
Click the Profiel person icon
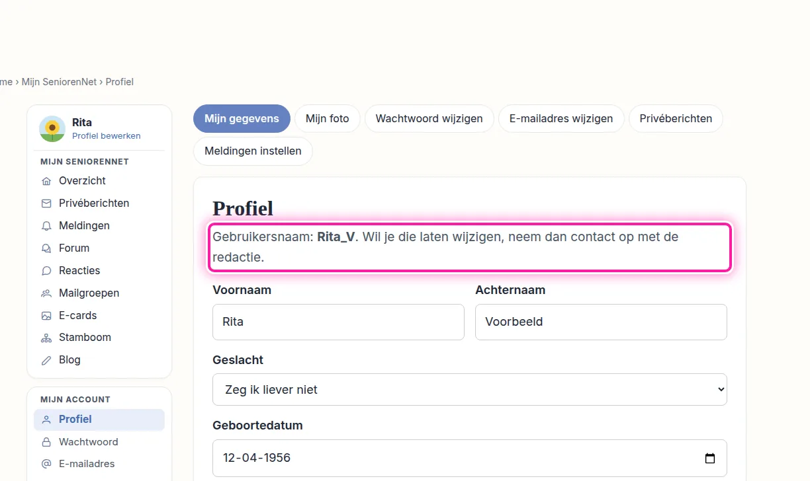(x=46, y=420)
